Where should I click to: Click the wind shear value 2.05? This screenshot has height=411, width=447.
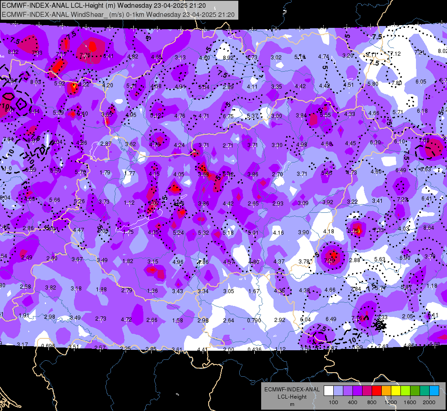(x=408, y=316)
